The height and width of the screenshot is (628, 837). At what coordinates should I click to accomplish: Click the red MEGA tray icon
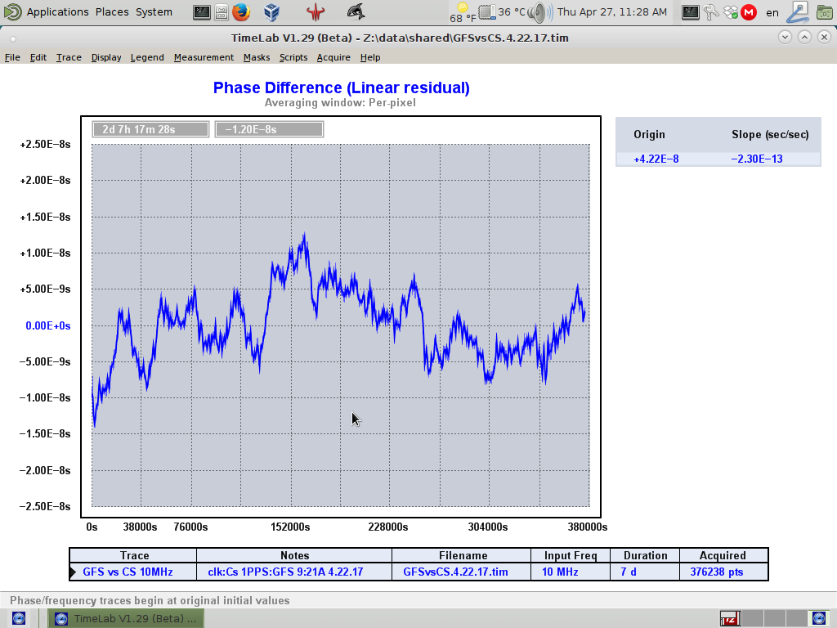(x=747, y=12)
